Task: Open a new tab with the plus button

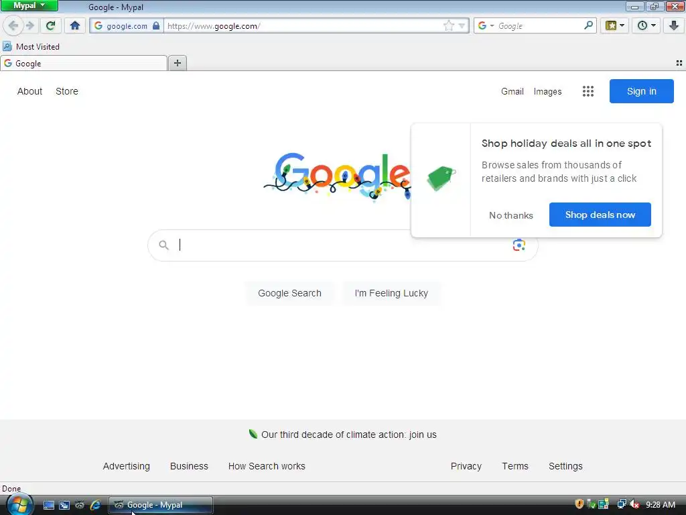Action: (x=177, y=63)
